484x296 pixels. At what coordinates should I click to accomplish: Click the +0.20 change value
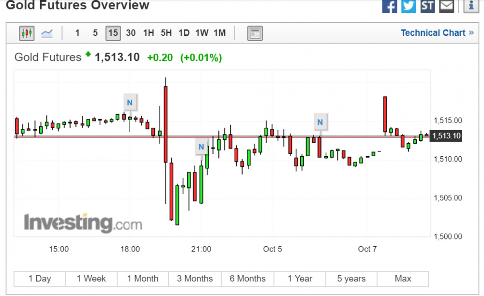(x=160, y=58)
